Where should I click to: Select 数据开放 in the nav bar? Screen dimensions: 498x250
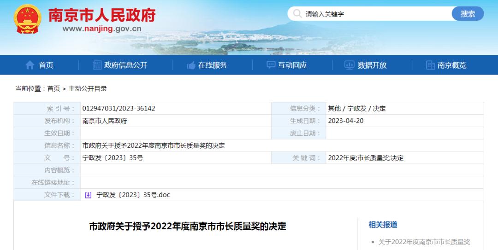pos(372,65)
